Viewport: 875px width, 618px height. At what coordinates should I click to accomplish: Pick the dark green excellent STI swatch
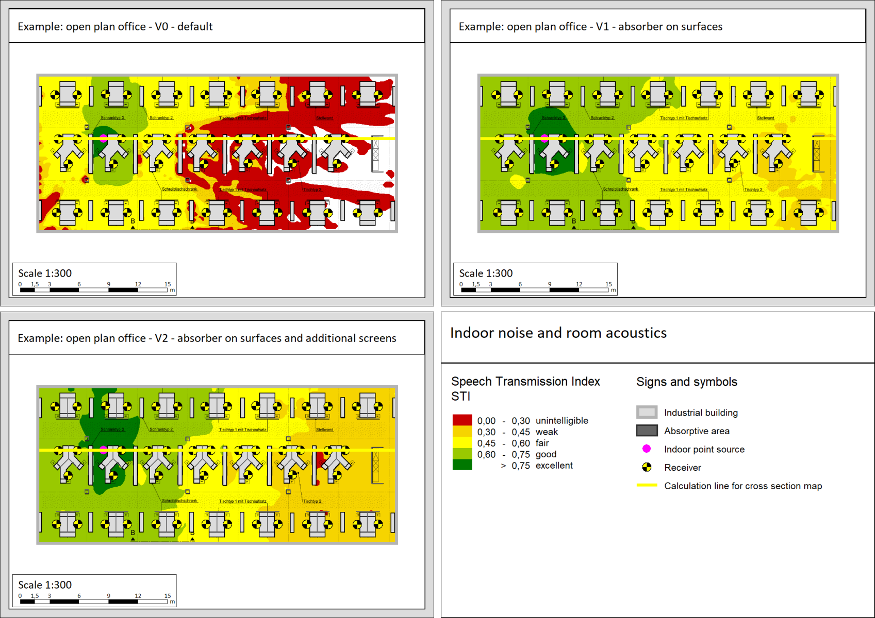(x=462, y=465)
